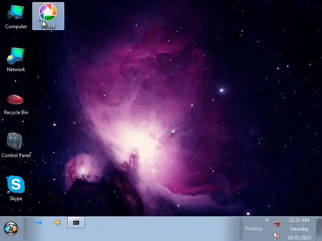322x241 pixels.
Task: Open the network status tray icon
Action: [x=277, y=223]
